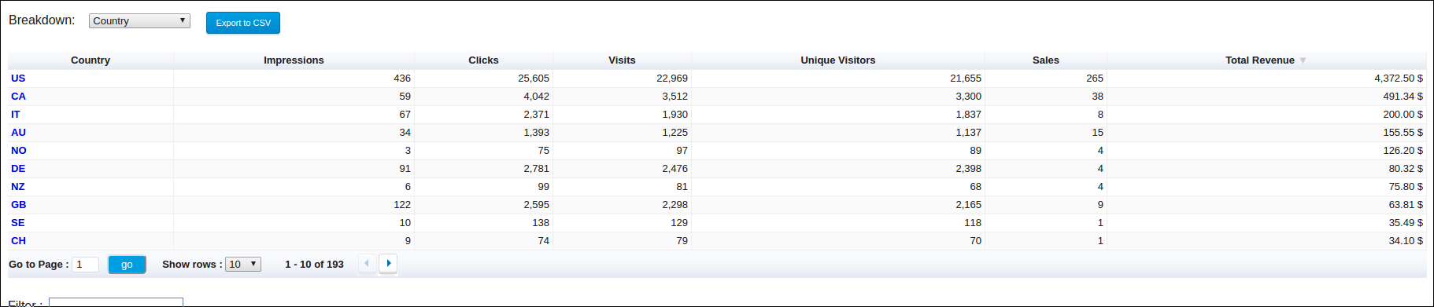1434x307 pixels.
Task: Sort by Clicks column header
Action: [483, 60]
